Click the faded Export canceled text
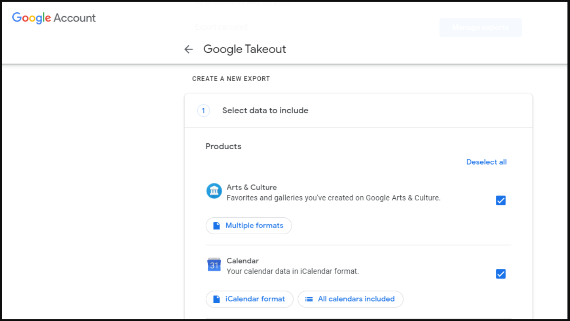570x321 pixels. (221, 27)
